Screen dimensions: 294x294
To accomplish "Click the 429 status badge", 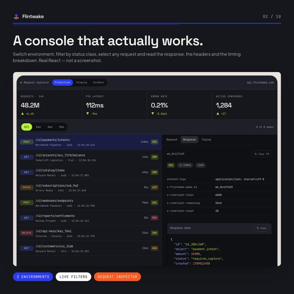I will tap(154, 187).
